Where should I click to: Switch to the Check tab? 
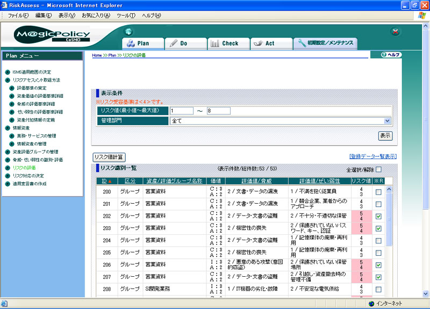pyautogui.click(x=229, y=44)
